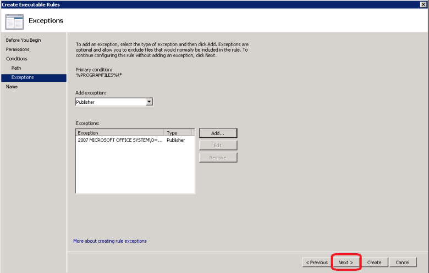Go to the Before You Begin step
Image resolution: width=429 pixels, height=273 pixels.
(23, 40)
